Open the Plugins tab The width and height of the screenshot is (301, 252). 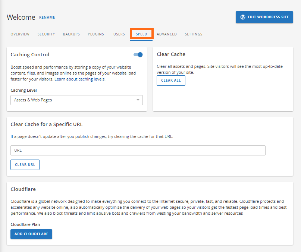click(x=96, y=34)
